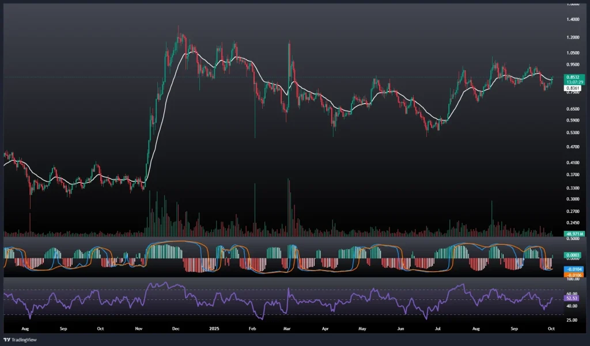Select the purple 52.53 RSI value label
The width and height of the screenshot is (590, 346).
pos(573,299)
